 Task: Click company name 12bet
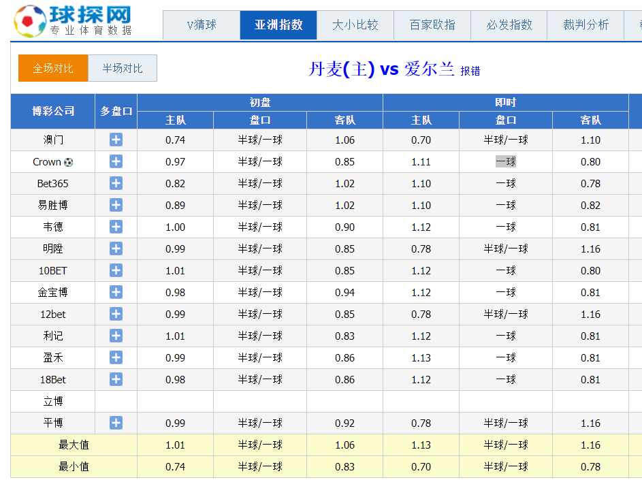(53, 314)
